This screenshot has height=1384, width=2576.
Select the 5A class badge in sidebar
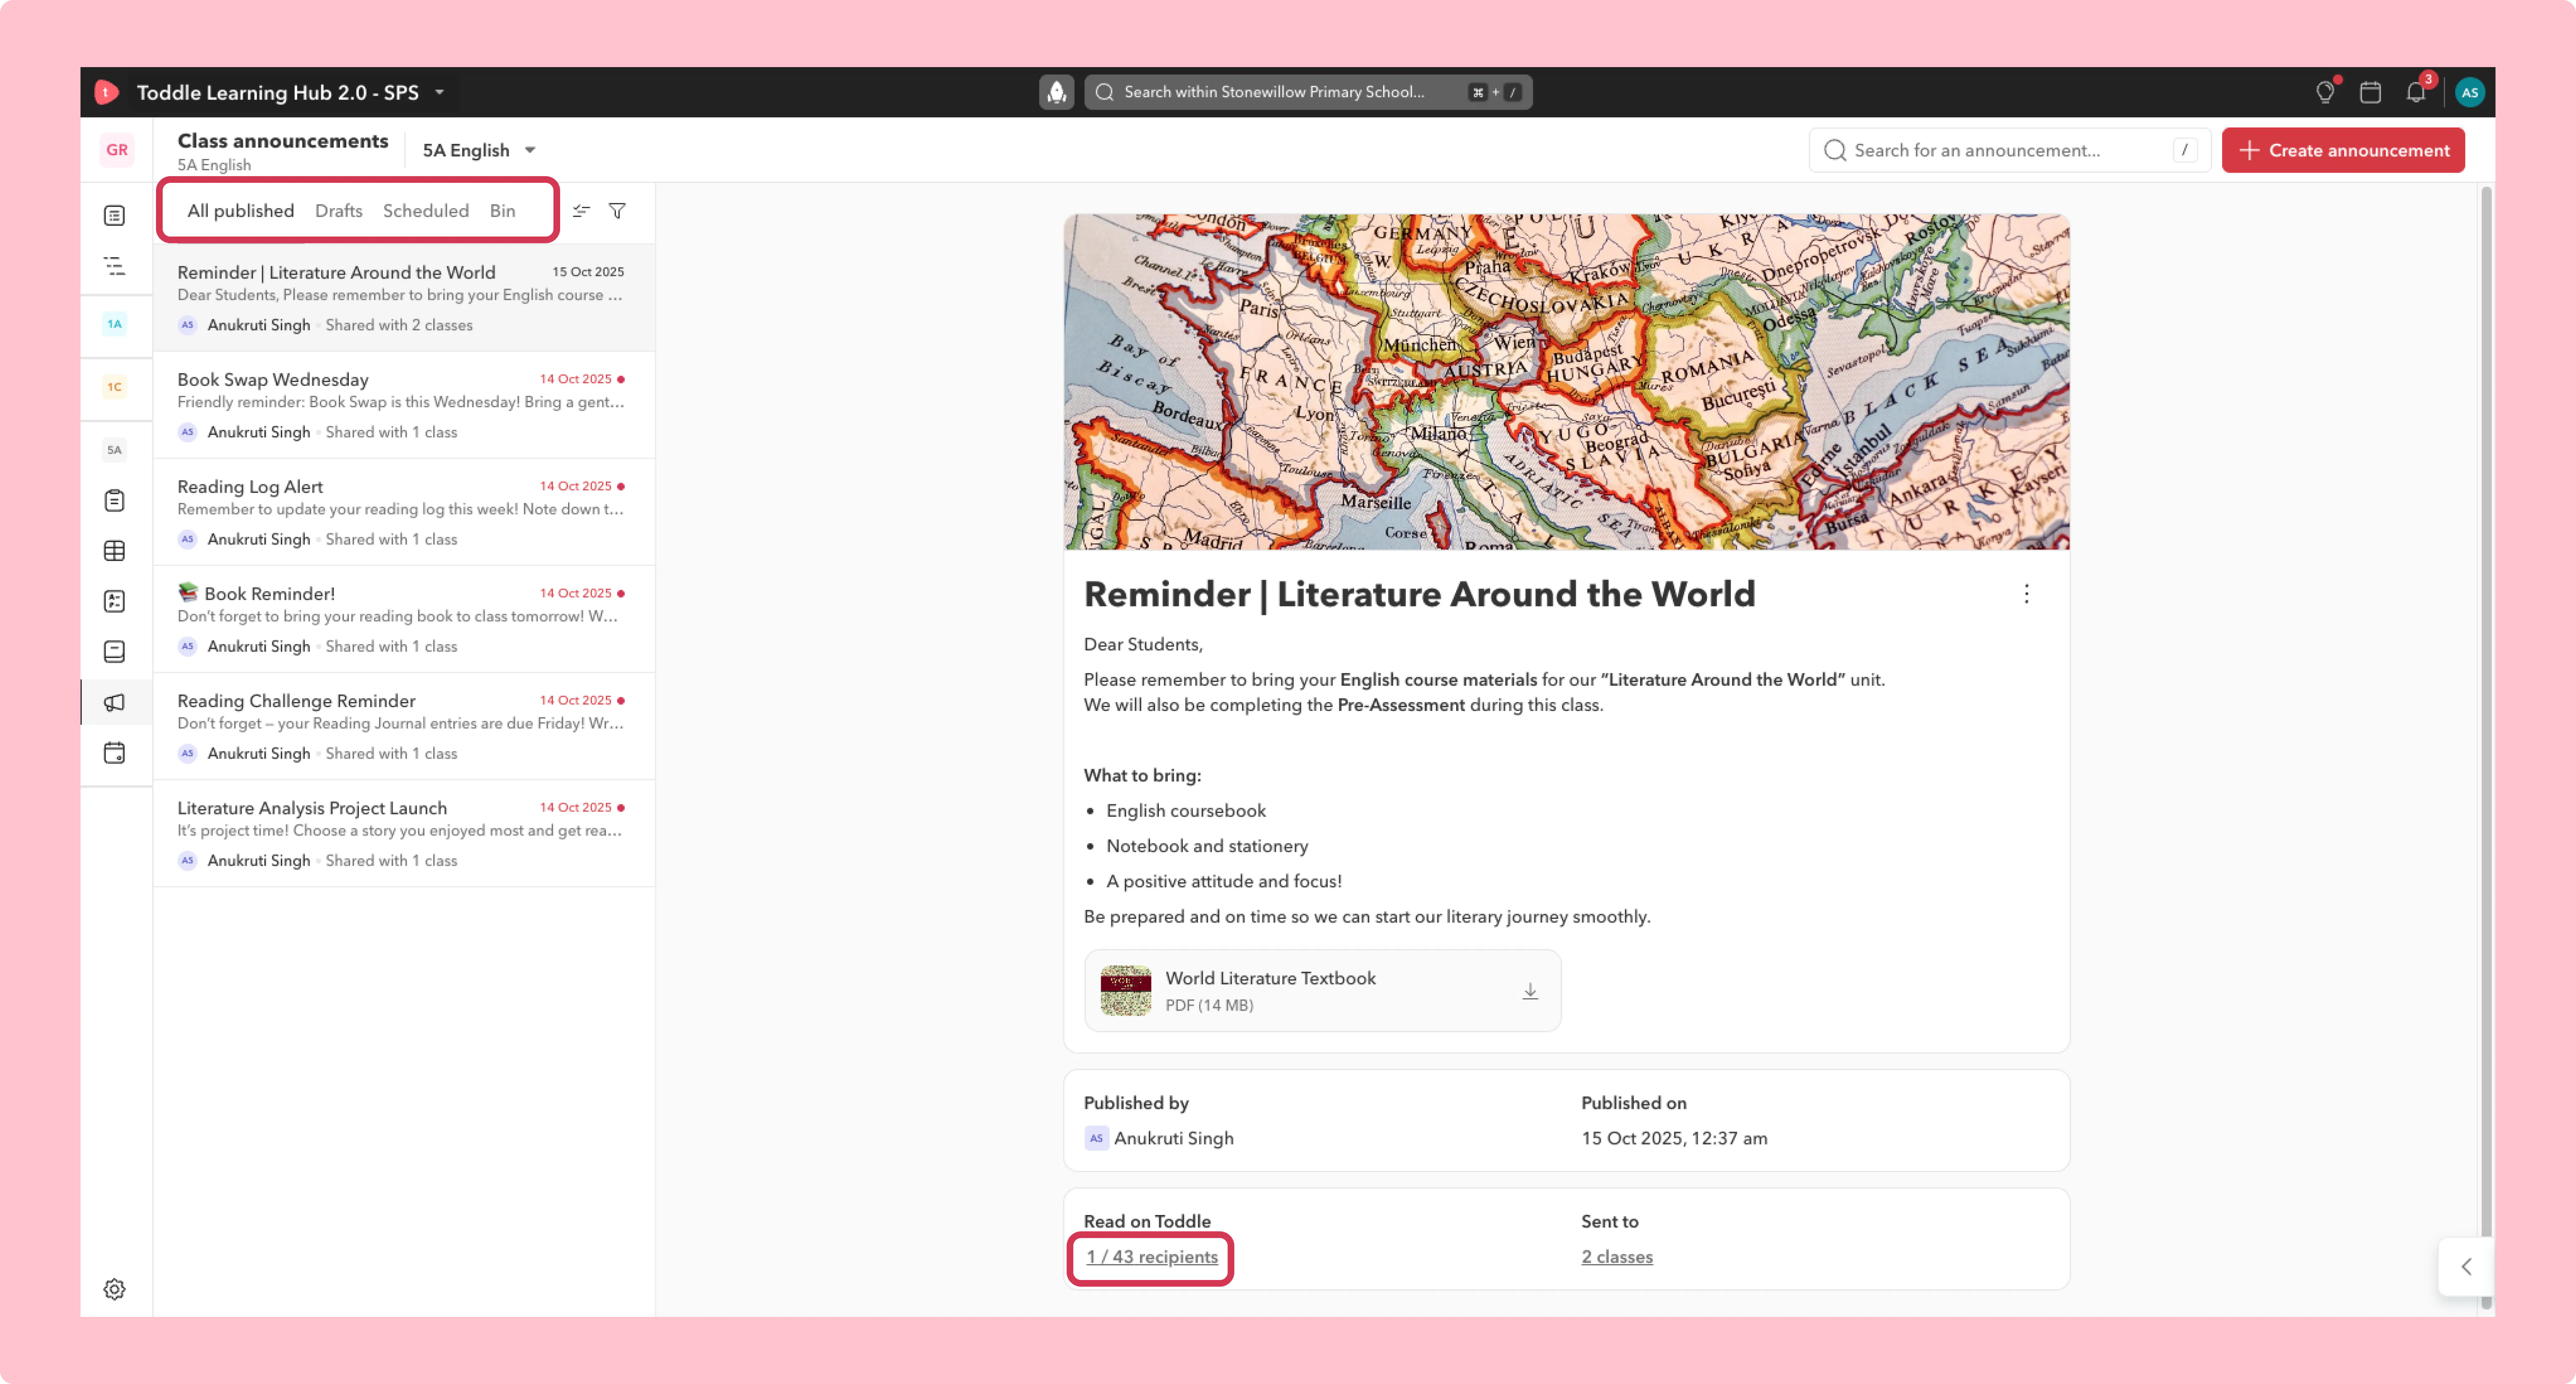[x=115, y=450]
